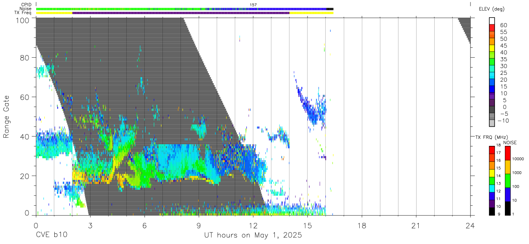Click Range Gate tick label 60
529x244 pixels.
25,97
